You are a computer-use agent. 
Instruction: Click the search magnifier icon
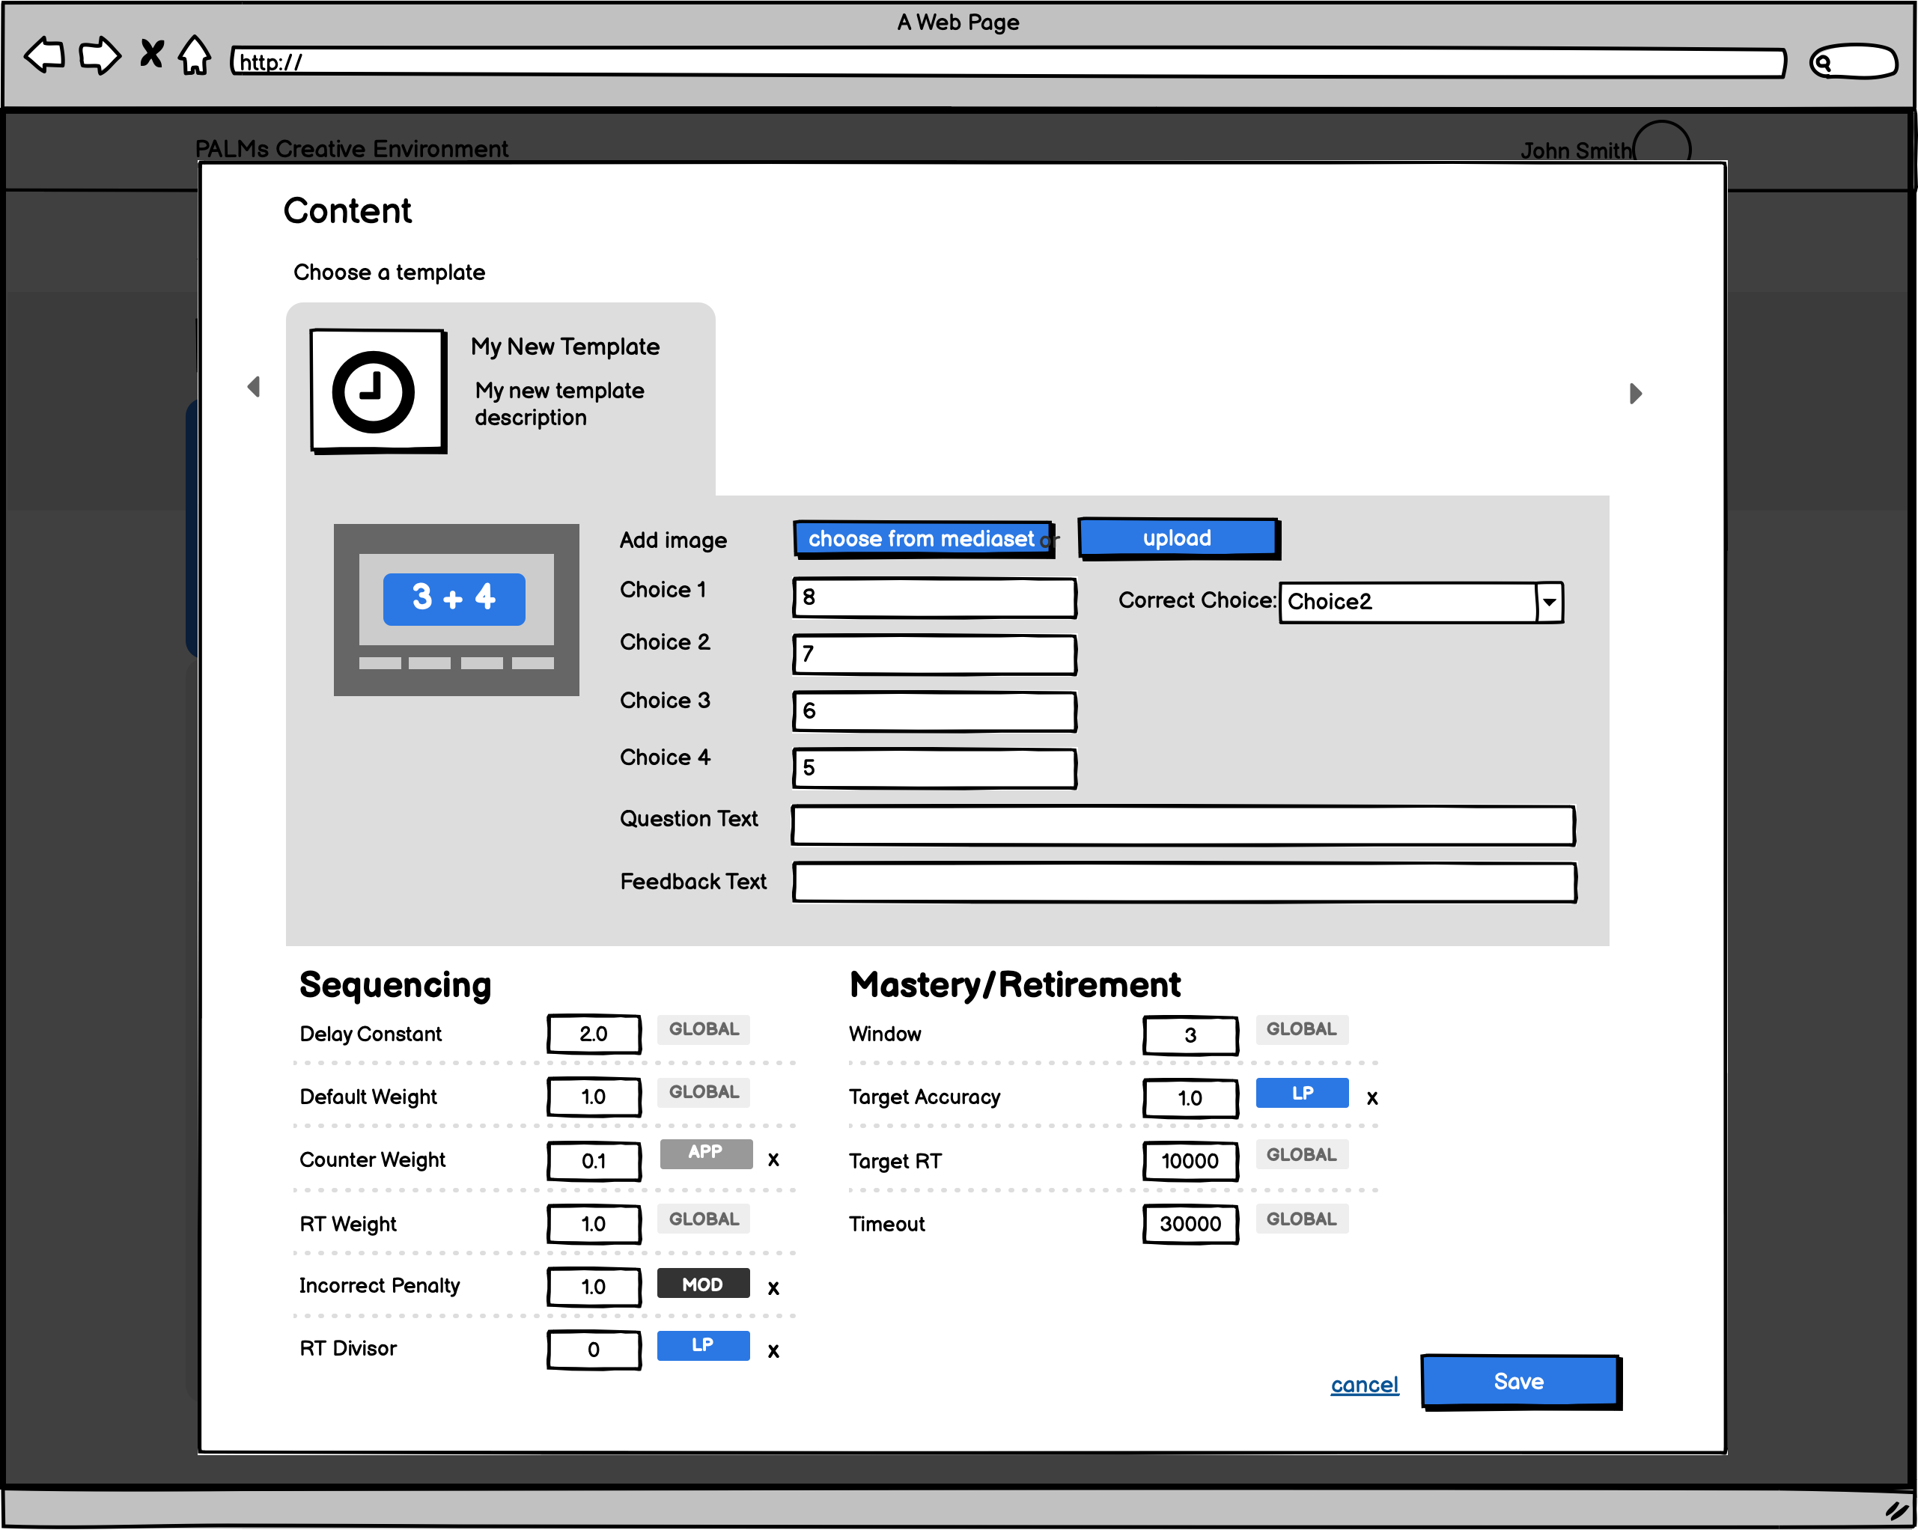1823,62
